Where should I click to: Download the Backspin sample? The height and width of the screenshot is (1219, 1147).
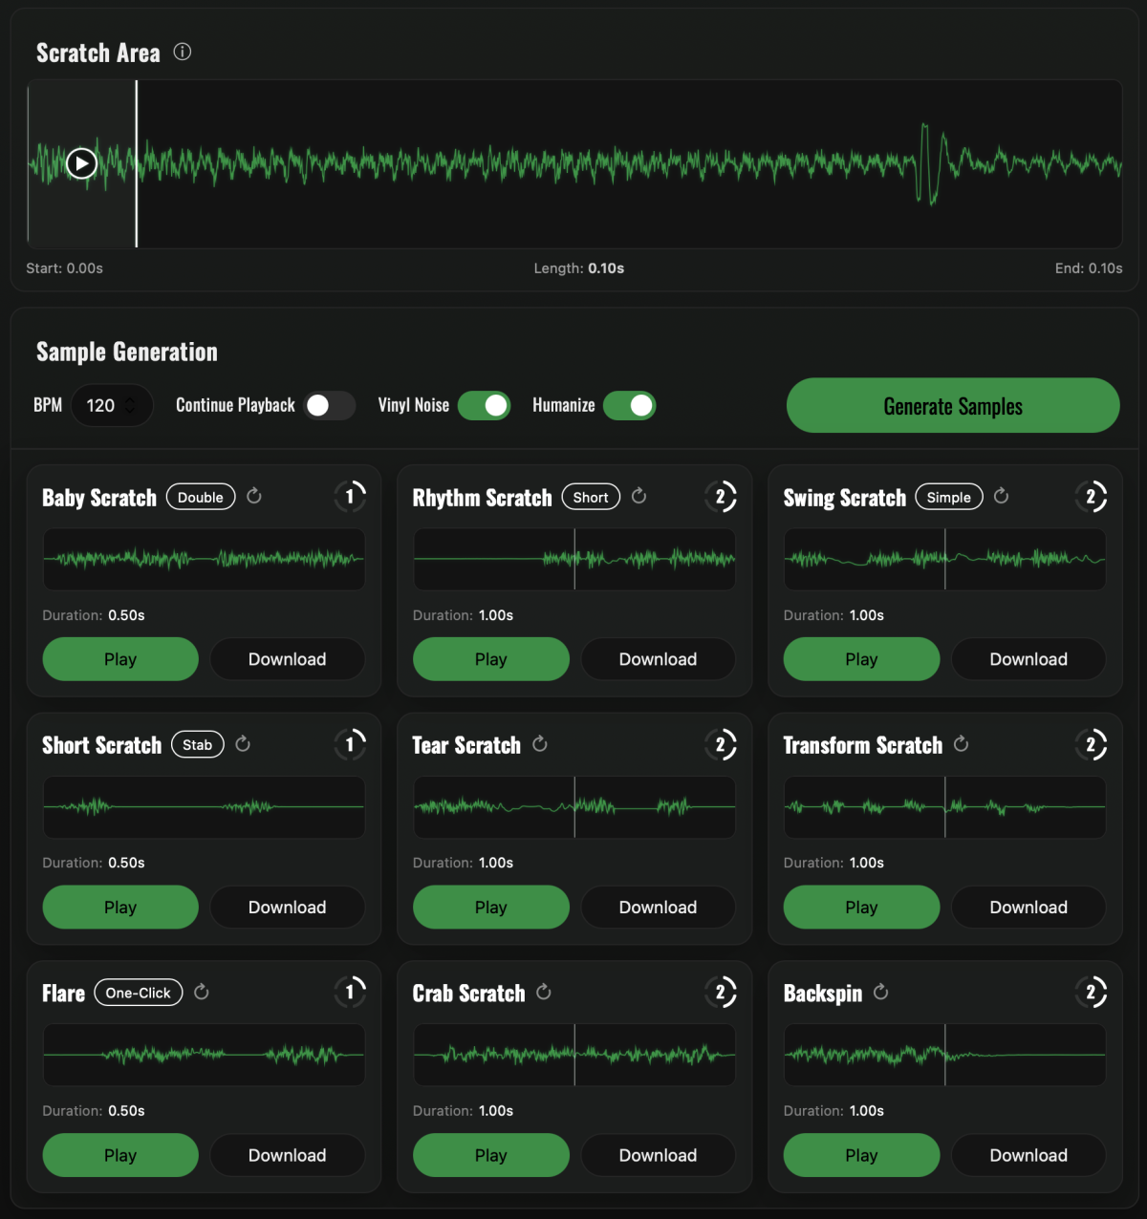click(x=1028, y=1155)
